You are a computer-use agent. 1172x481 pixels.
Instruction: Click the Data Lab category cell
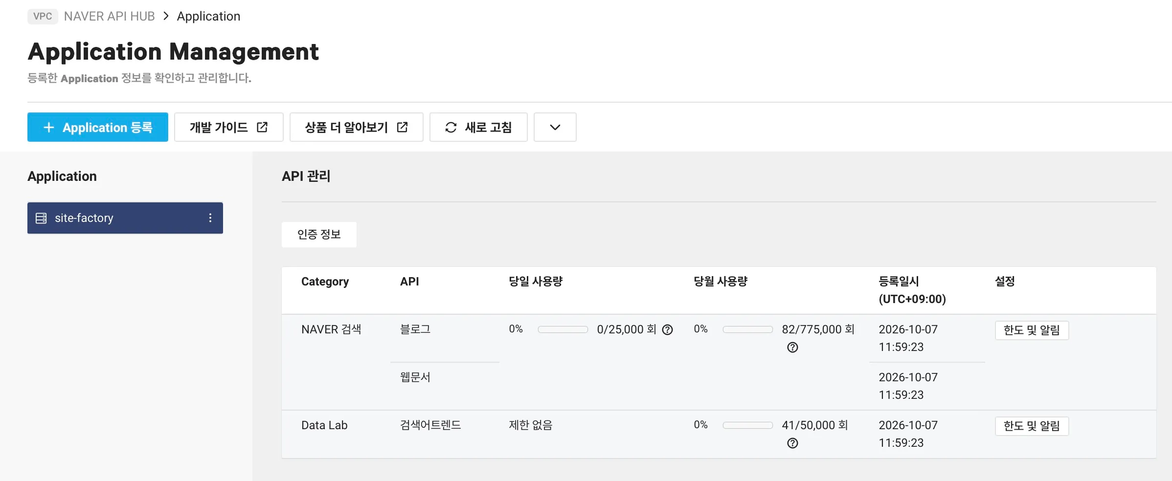[x=324, y=425]
